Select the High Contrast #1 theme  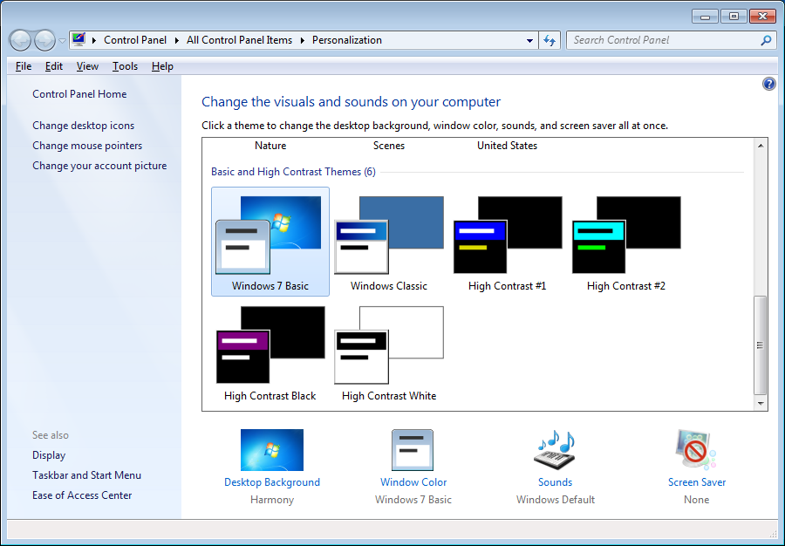coord(508,242)
